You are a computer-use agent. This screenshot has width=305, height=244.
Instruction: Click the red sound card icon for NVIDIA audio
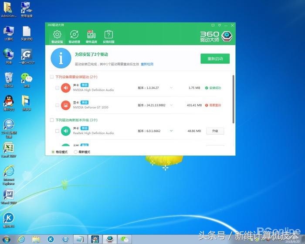click(x=66, y=88)
